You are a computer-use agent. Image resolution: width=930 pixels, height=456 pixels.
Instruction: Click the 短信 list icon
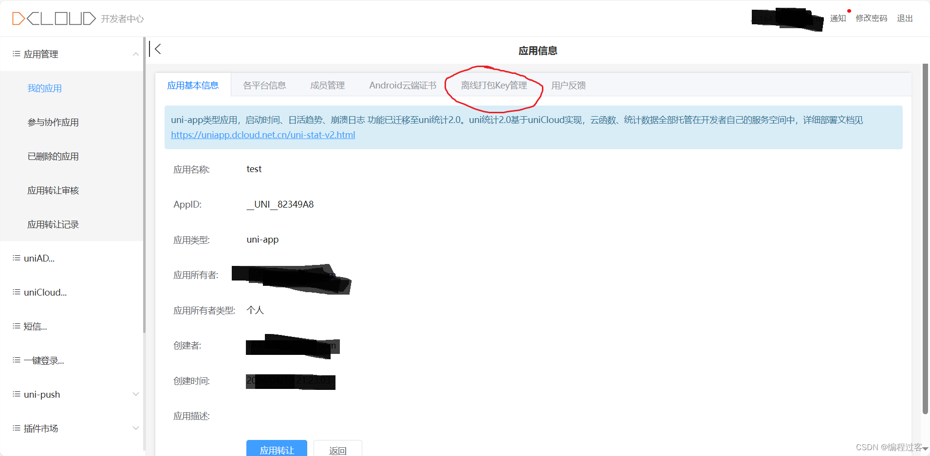pyautogui.click(x=17, y=326)
